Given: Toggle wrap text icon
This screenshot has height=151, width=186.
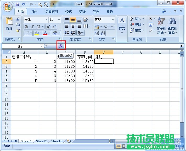Looking at the screenshot, I should [86, 20].
